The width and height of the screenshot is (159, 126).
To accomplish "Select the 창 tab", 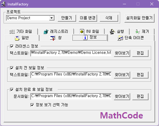I will 56,38.
